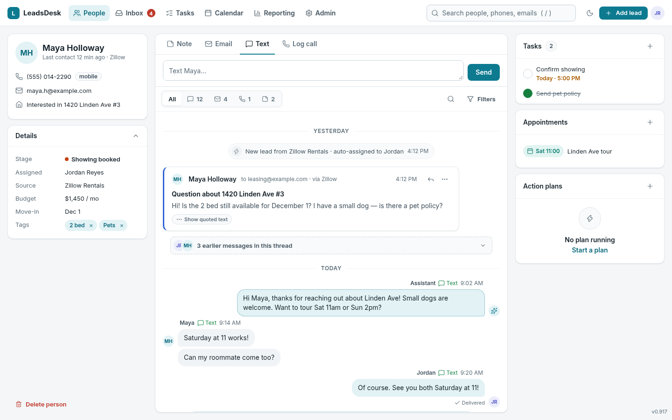Select the Text composer tab
This screenshot has width=672, height=420.
click(x=257, y=44)
